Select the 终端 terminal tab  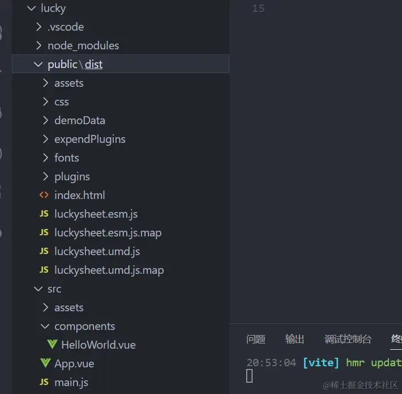[x=396, y=340]
